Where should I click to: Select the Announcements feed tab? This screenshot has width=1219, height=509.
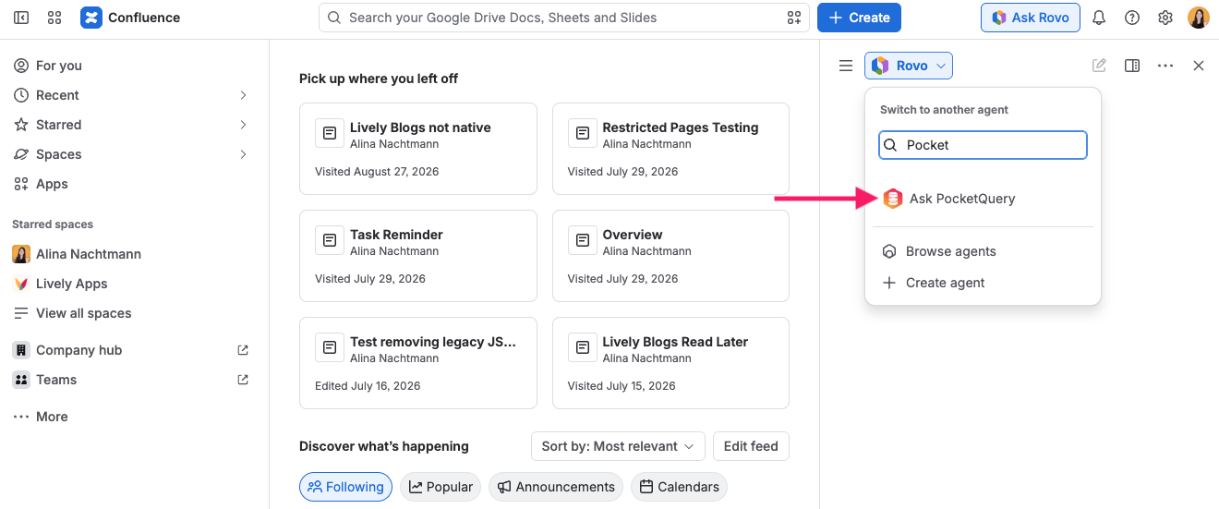tap(556, 487)
